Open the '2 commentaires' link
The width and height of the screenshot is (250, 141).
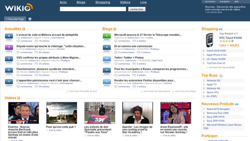point(126,53)
